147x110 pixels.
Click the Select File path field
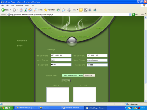72,75
